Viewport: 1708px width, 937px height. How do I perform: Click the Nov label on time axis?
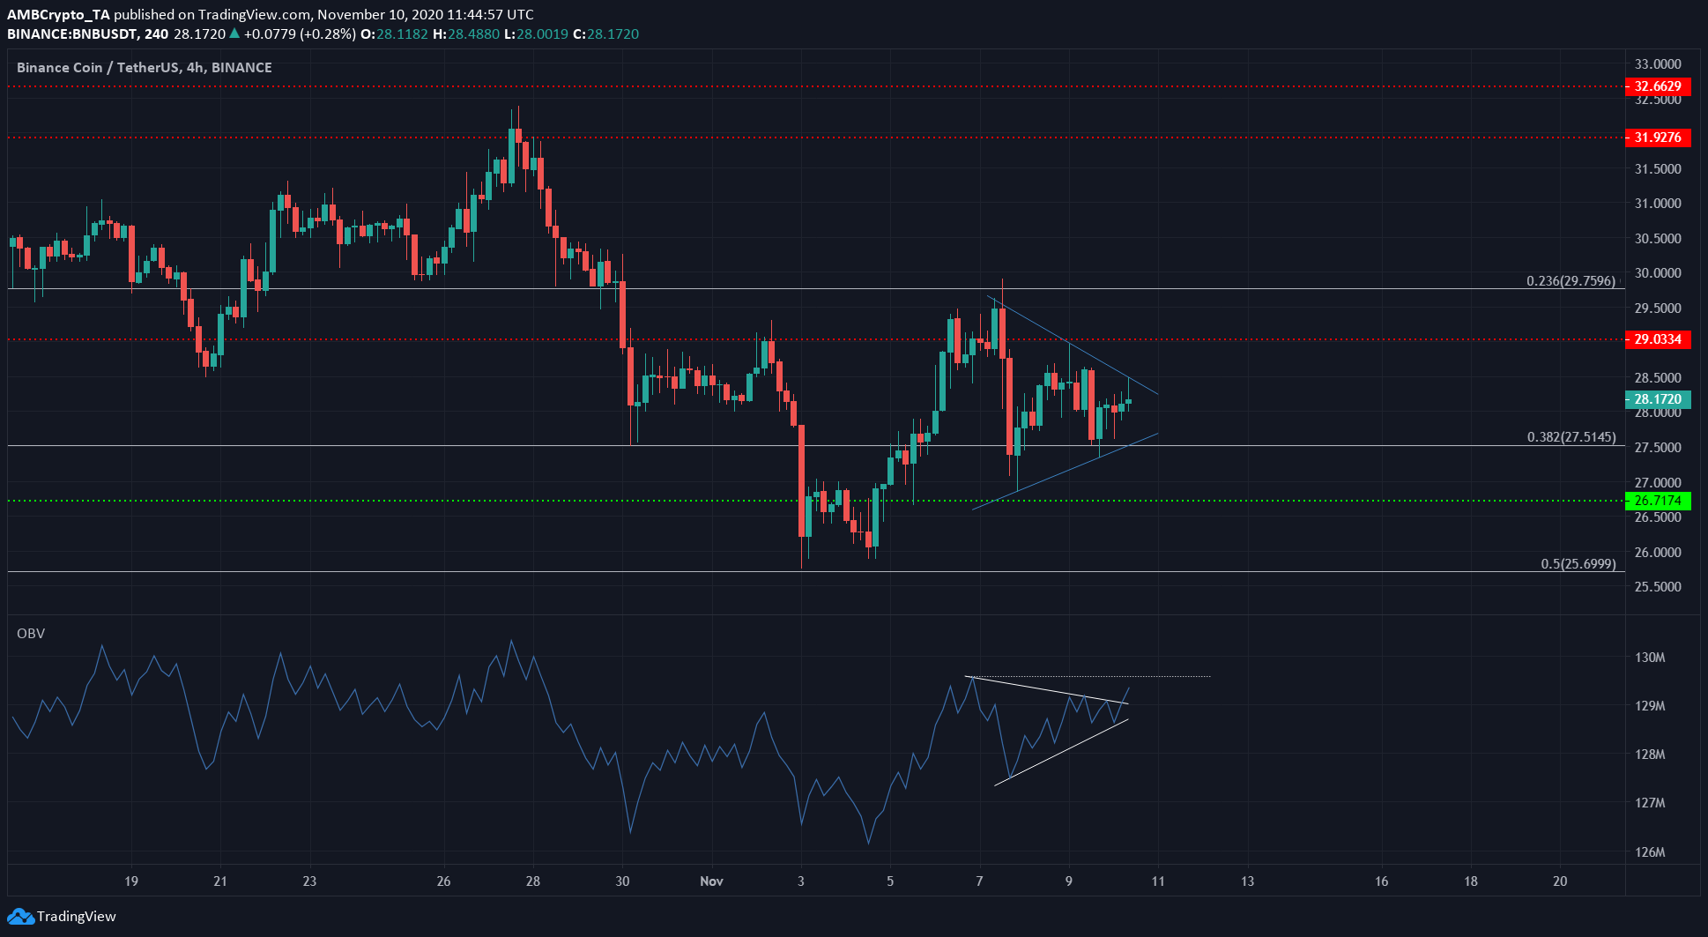pyautogui.click(x=711, y=881)
